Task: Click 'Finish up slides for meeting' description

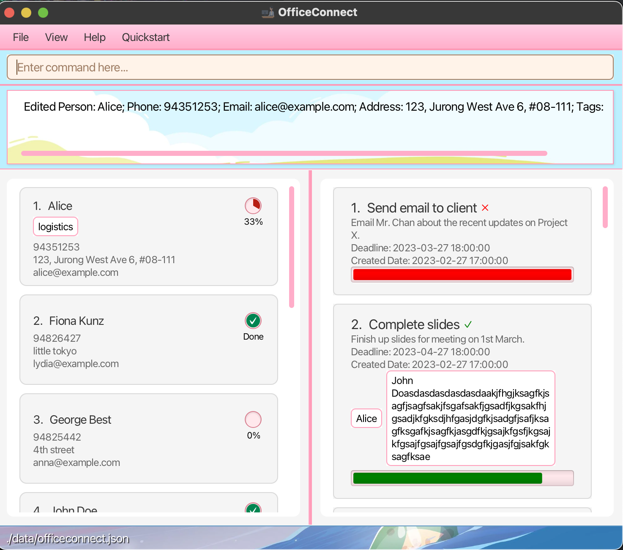Action: [437, 339]
